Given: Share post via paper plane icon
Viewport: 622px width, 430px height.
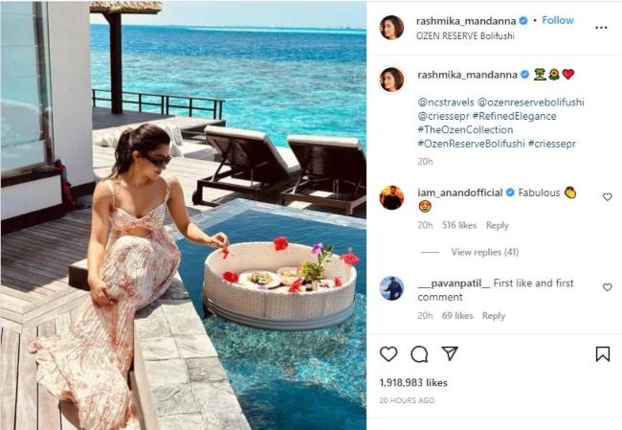Looking at the screenshot, I should tap(450, 353).
